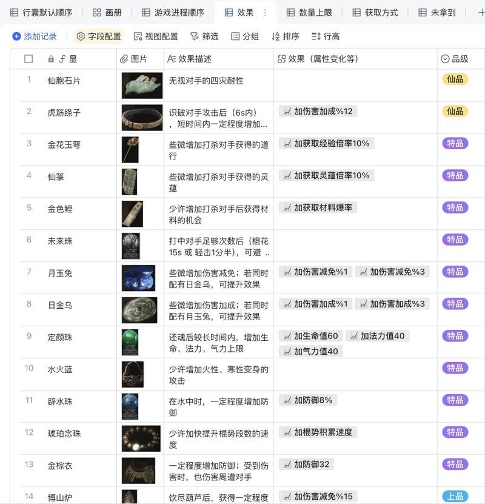Open the 行高 row height tool

click(x=326, y=36)
